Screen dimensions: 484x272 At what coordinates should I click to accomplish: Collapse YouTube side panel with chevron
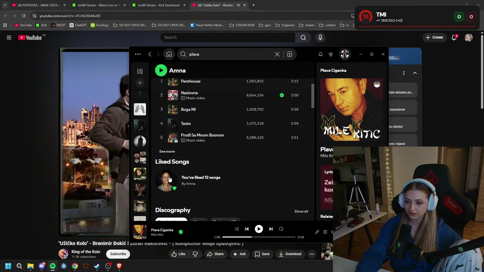click(x=415, y=73)
